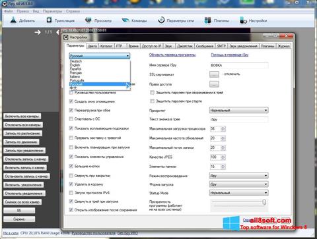The image size is (317, 239).
Task: Click Включить все камеры button
Action: (x=22, y=116)
